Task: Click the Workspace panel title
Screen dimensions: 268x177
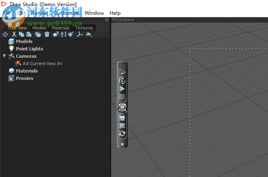Action: pos(123,20)
